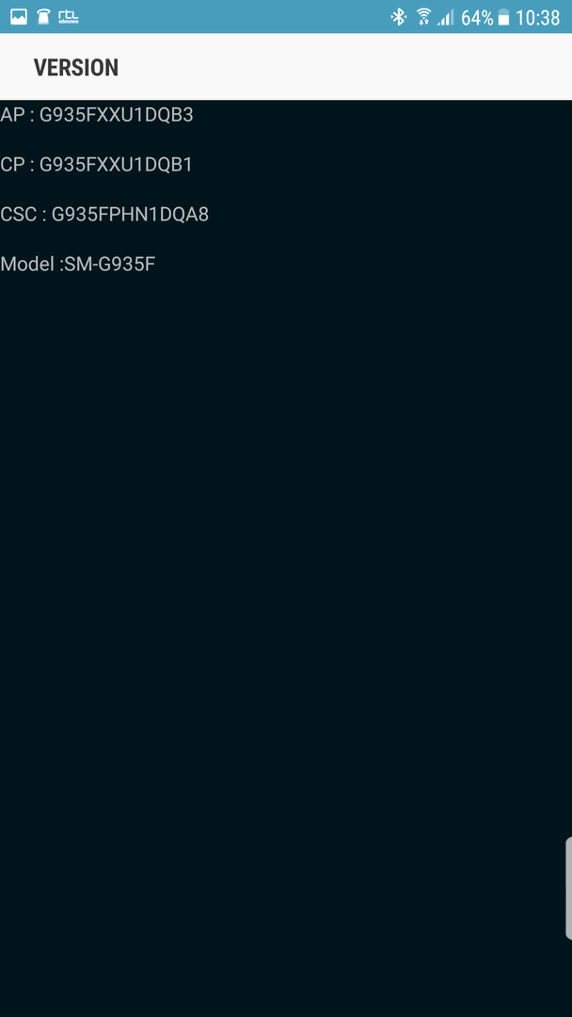Open the RTL Nieuws notification icon
Image resolution: width=572 pixels, height=1017 pixels.
tap(68, 17)
